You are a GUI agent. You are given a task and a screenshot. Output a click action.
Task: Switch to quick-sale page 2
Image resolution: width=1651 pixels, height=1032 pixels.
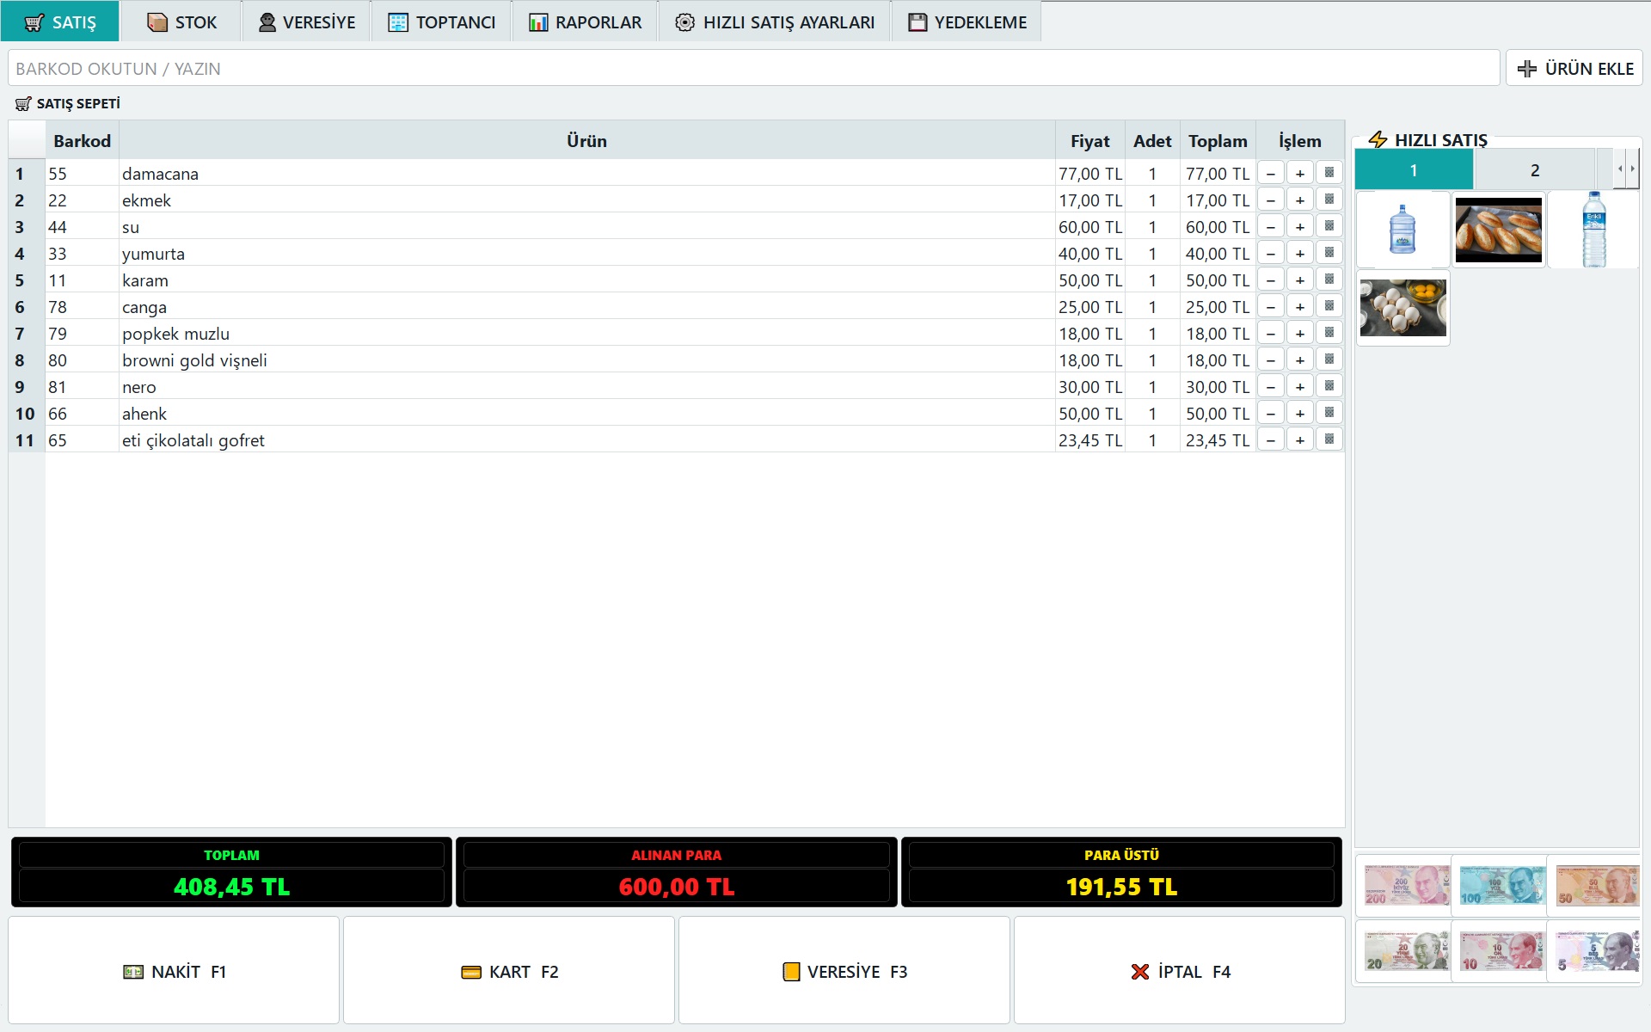click(x=1535, y=170)
